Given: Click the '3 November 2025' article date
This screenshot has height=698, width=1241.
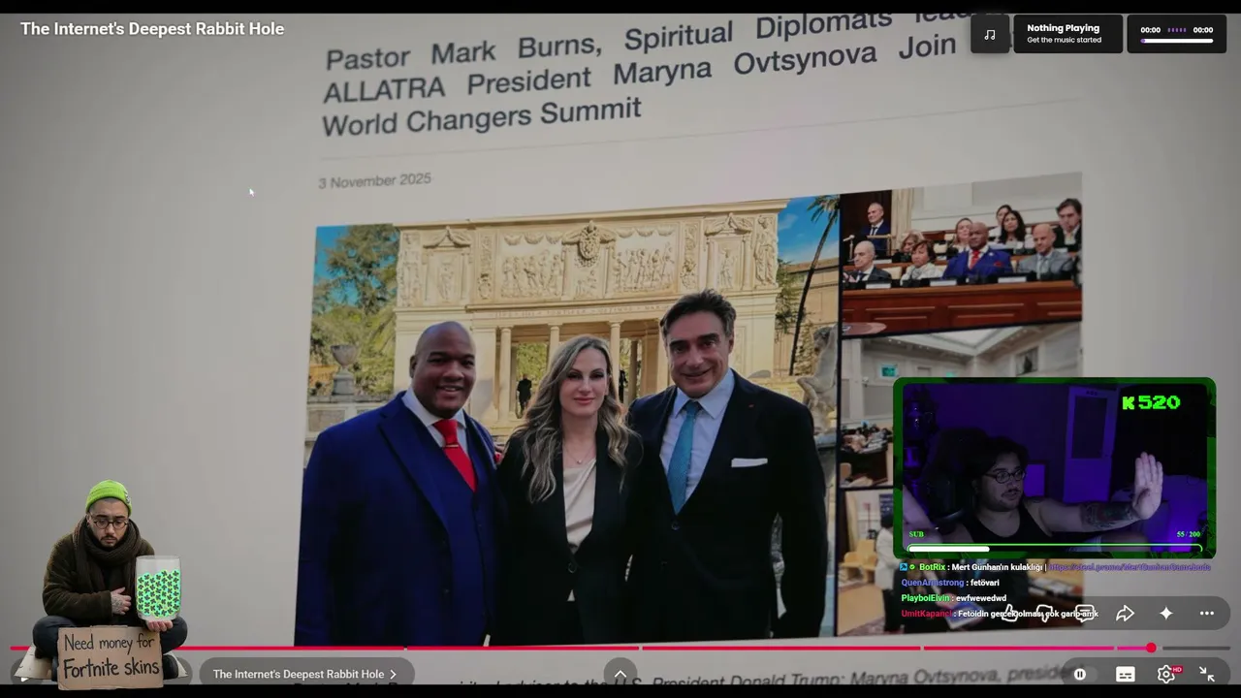Looking at the screenshot, I should [x=374, y=180].
